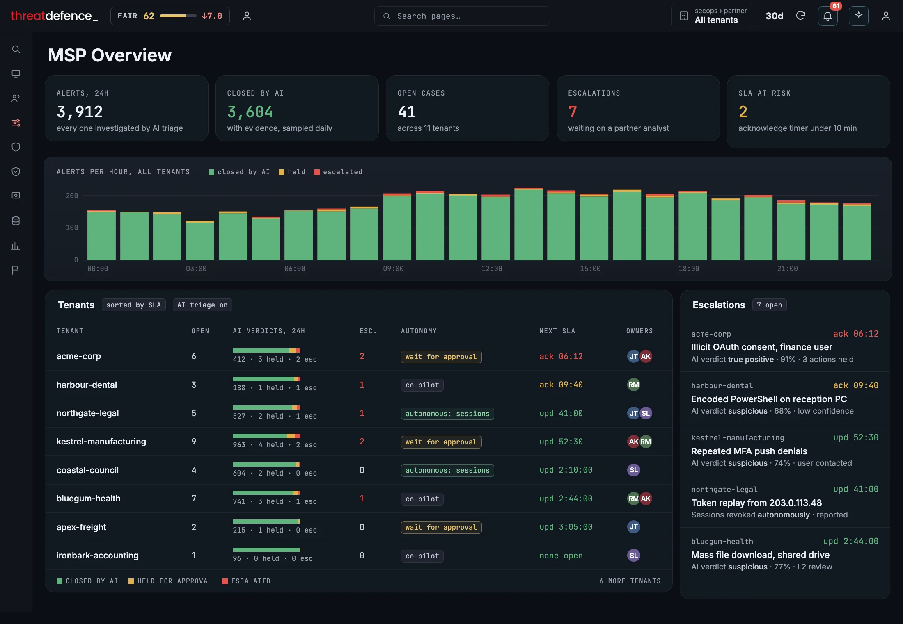Viewport: 903px width, 624px height.
Task: Open the ironbark-accounting tenant
Action: tap(98, 556)
